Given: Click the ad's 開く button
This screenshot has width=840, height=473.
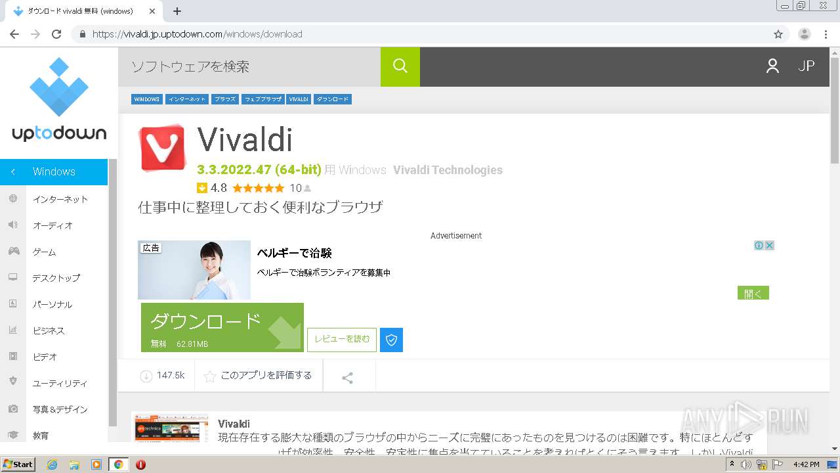Looking at the screenshot, I should pyautogui.click(x=753, y=293).
